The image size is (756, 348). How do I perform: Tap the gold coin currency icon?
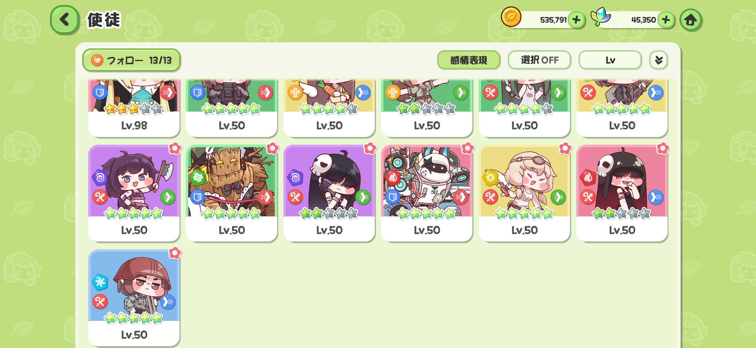(x=511, y=17)
